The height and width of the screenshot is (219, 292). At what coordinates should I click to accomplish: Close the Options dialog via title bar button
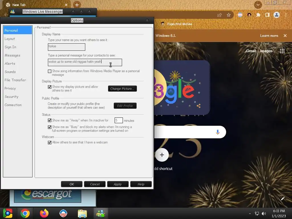147,20
